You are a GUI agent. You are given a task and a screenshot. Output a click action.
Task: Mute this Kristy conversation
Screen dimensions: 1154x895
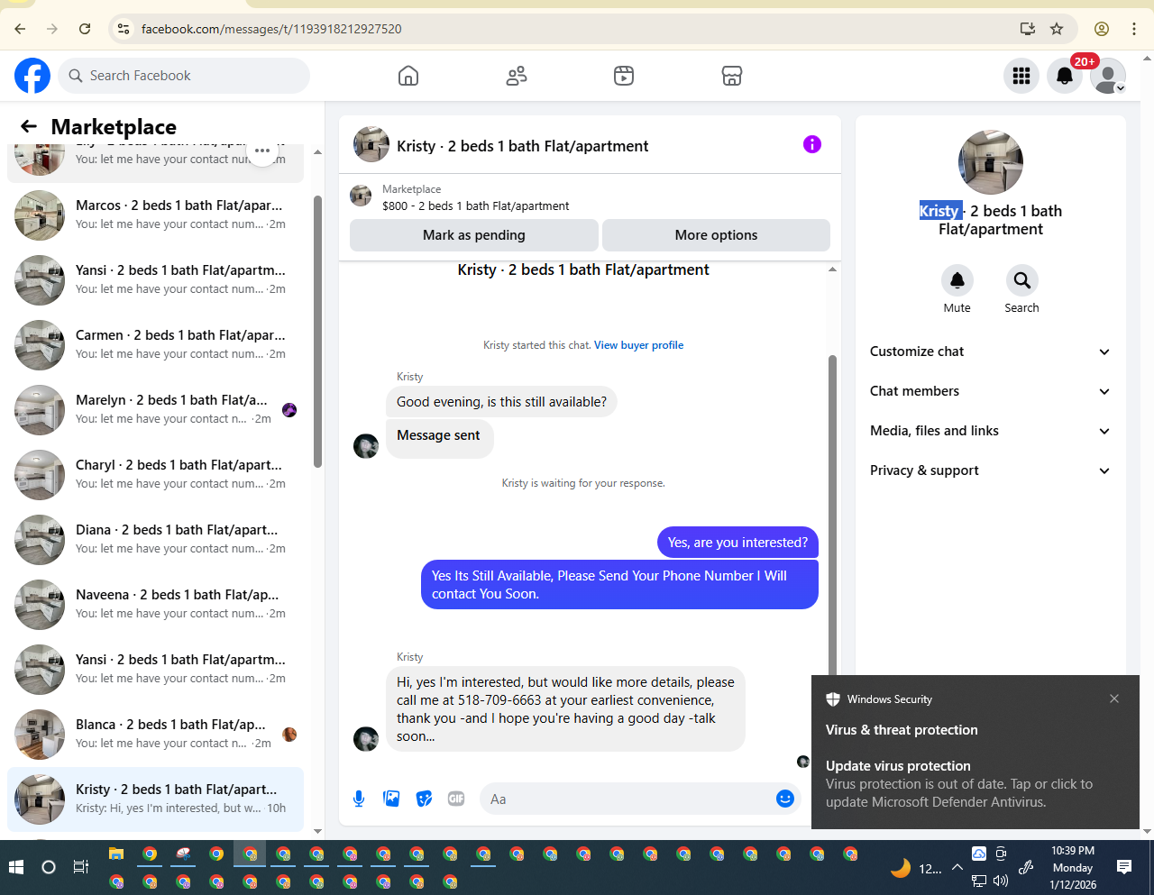(957, 280)
